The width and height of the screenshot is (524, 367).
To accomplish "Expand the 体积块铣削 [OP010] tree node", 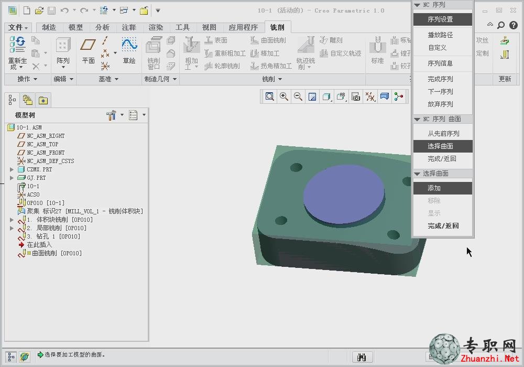I will click(x=12, y=220).
